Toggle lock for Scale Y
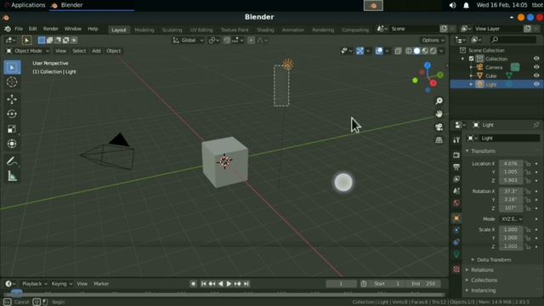544x306 pixels. [x=527, y=238]
